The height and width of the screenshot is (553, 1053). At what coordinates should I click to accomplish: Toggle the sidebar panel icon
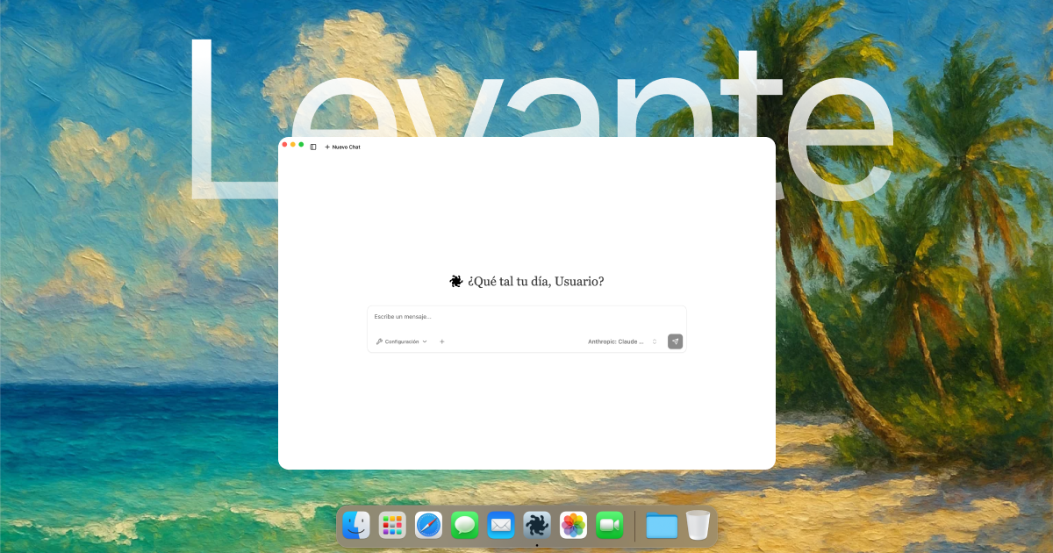point(313,147)
